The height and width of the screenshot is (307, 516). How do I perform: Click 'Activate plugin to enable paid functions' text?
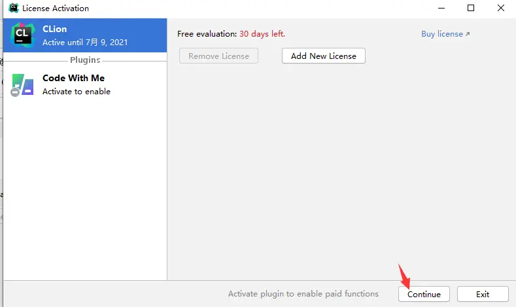[x=303, y=294]
